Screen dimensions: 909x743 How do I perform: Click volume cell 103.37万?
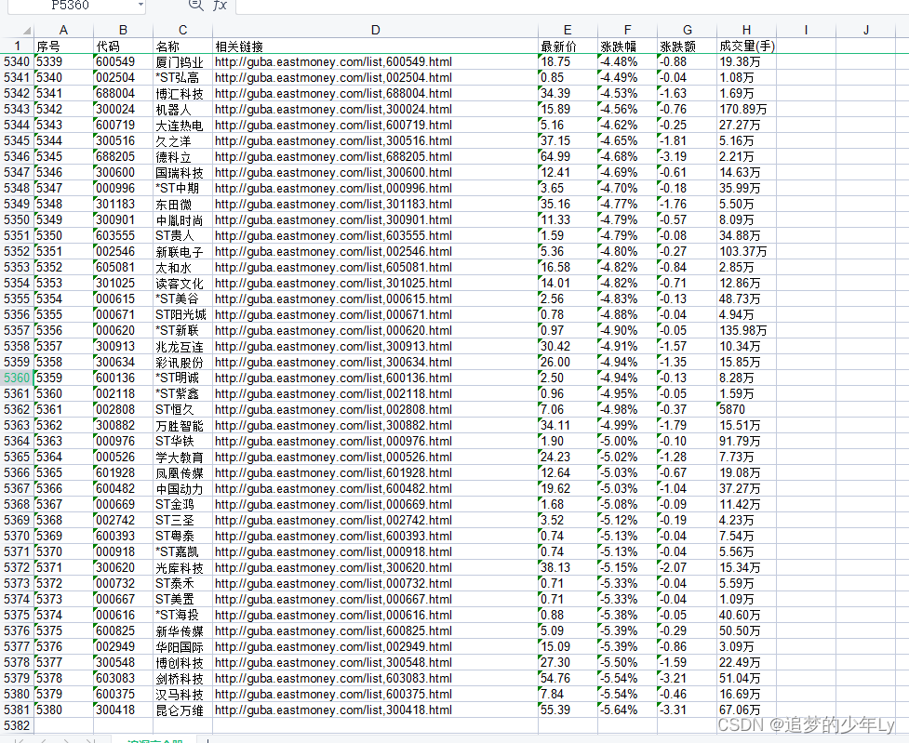point(747,251)
